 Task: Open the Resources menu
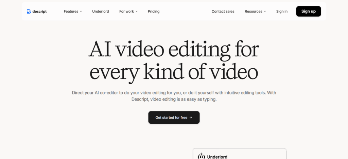pyautogui.click(x=253, y=12)
